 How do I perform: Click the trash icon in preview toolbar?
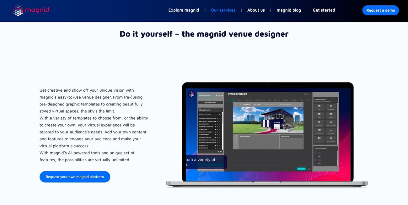pyautogui.click(x=300, y=105)
